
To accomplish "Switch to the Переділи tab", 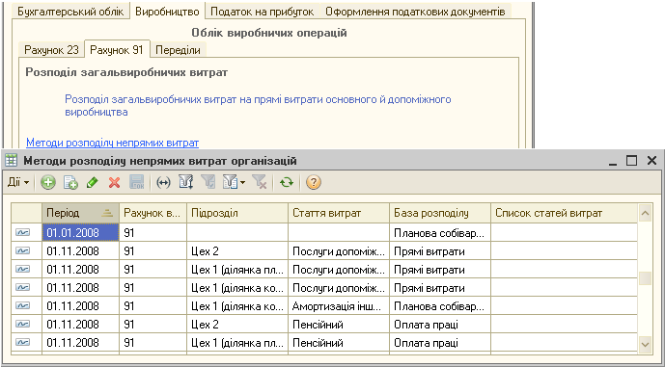I will [178, 50].
